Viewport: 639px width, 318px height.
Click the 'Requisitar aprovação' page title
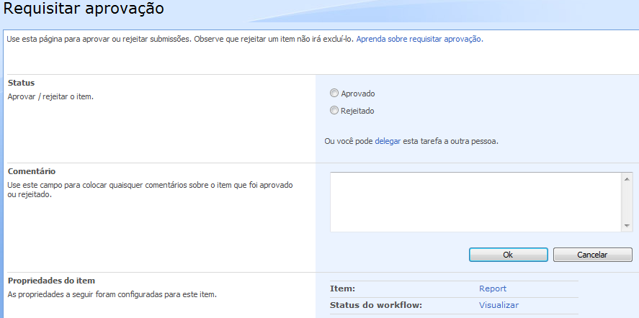84,9
